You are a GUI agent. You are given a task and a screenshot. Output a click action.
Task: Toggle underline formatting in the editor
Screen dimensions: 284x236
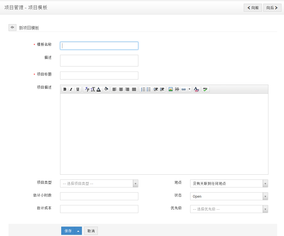tap(78, 89)
